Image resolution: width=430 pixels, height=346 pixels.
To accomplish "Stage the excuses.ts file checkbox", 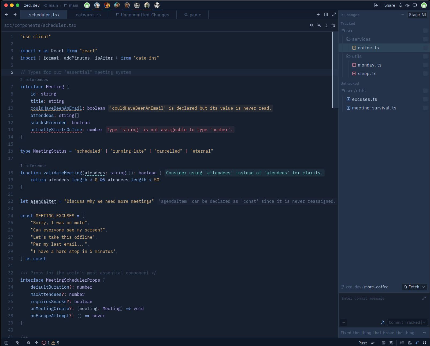I will point(425,99).
